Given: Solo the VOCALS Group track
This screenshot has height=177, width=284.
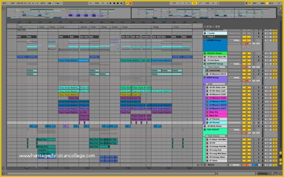Looking at the screenshot, I should [x=254, y=53].
